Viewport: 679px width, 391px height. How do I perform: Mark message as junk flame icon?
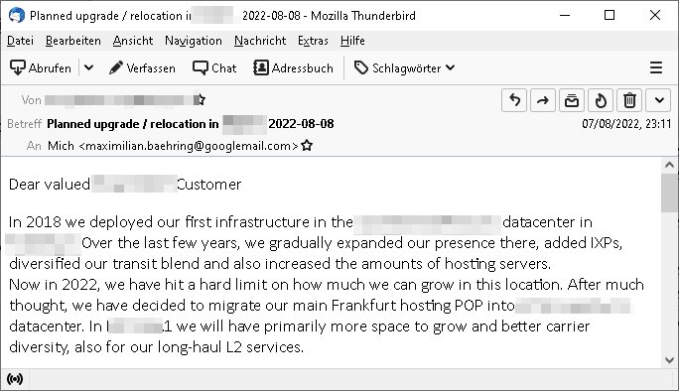[601, 100]
